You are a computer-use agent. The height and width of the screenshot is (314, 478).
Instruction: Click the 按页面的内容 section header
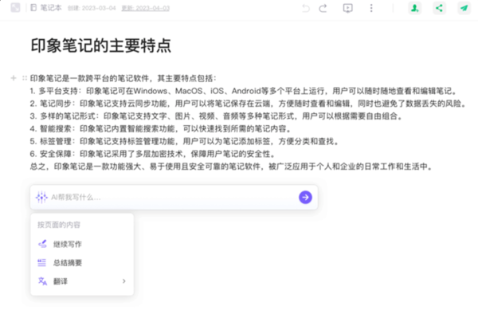(x=59, y=225)
